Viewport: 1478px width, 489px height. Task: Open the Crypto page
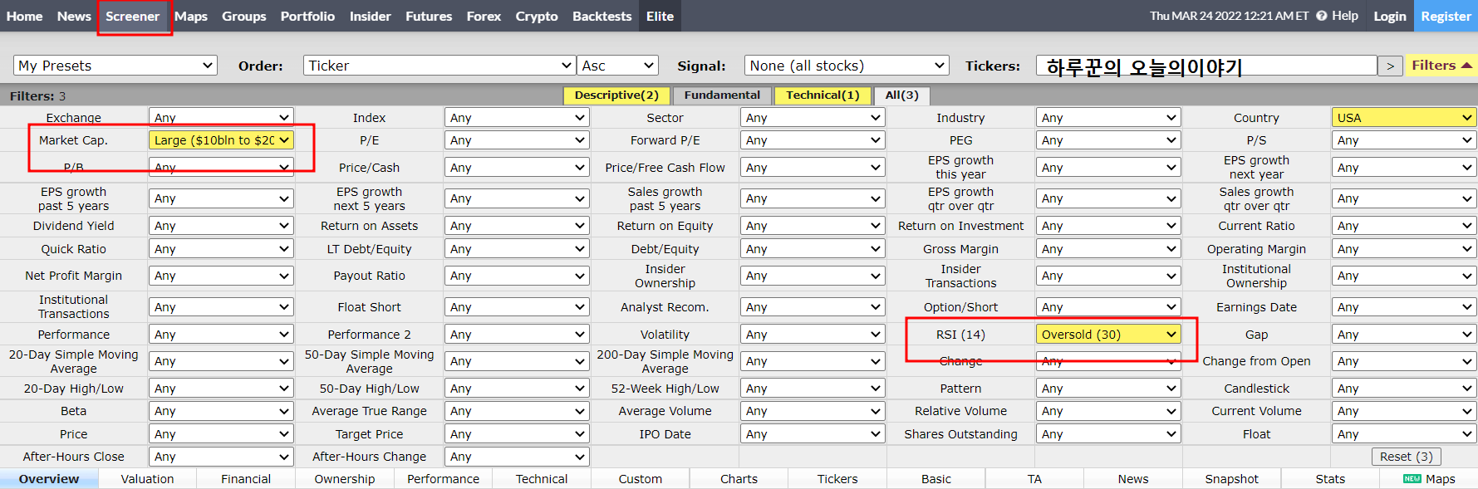click(x=537, y=16)
